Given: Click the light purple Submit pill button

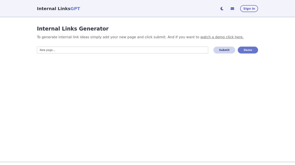Looking at the screenshot, I should pyautogui.click(x=224, y=50).
